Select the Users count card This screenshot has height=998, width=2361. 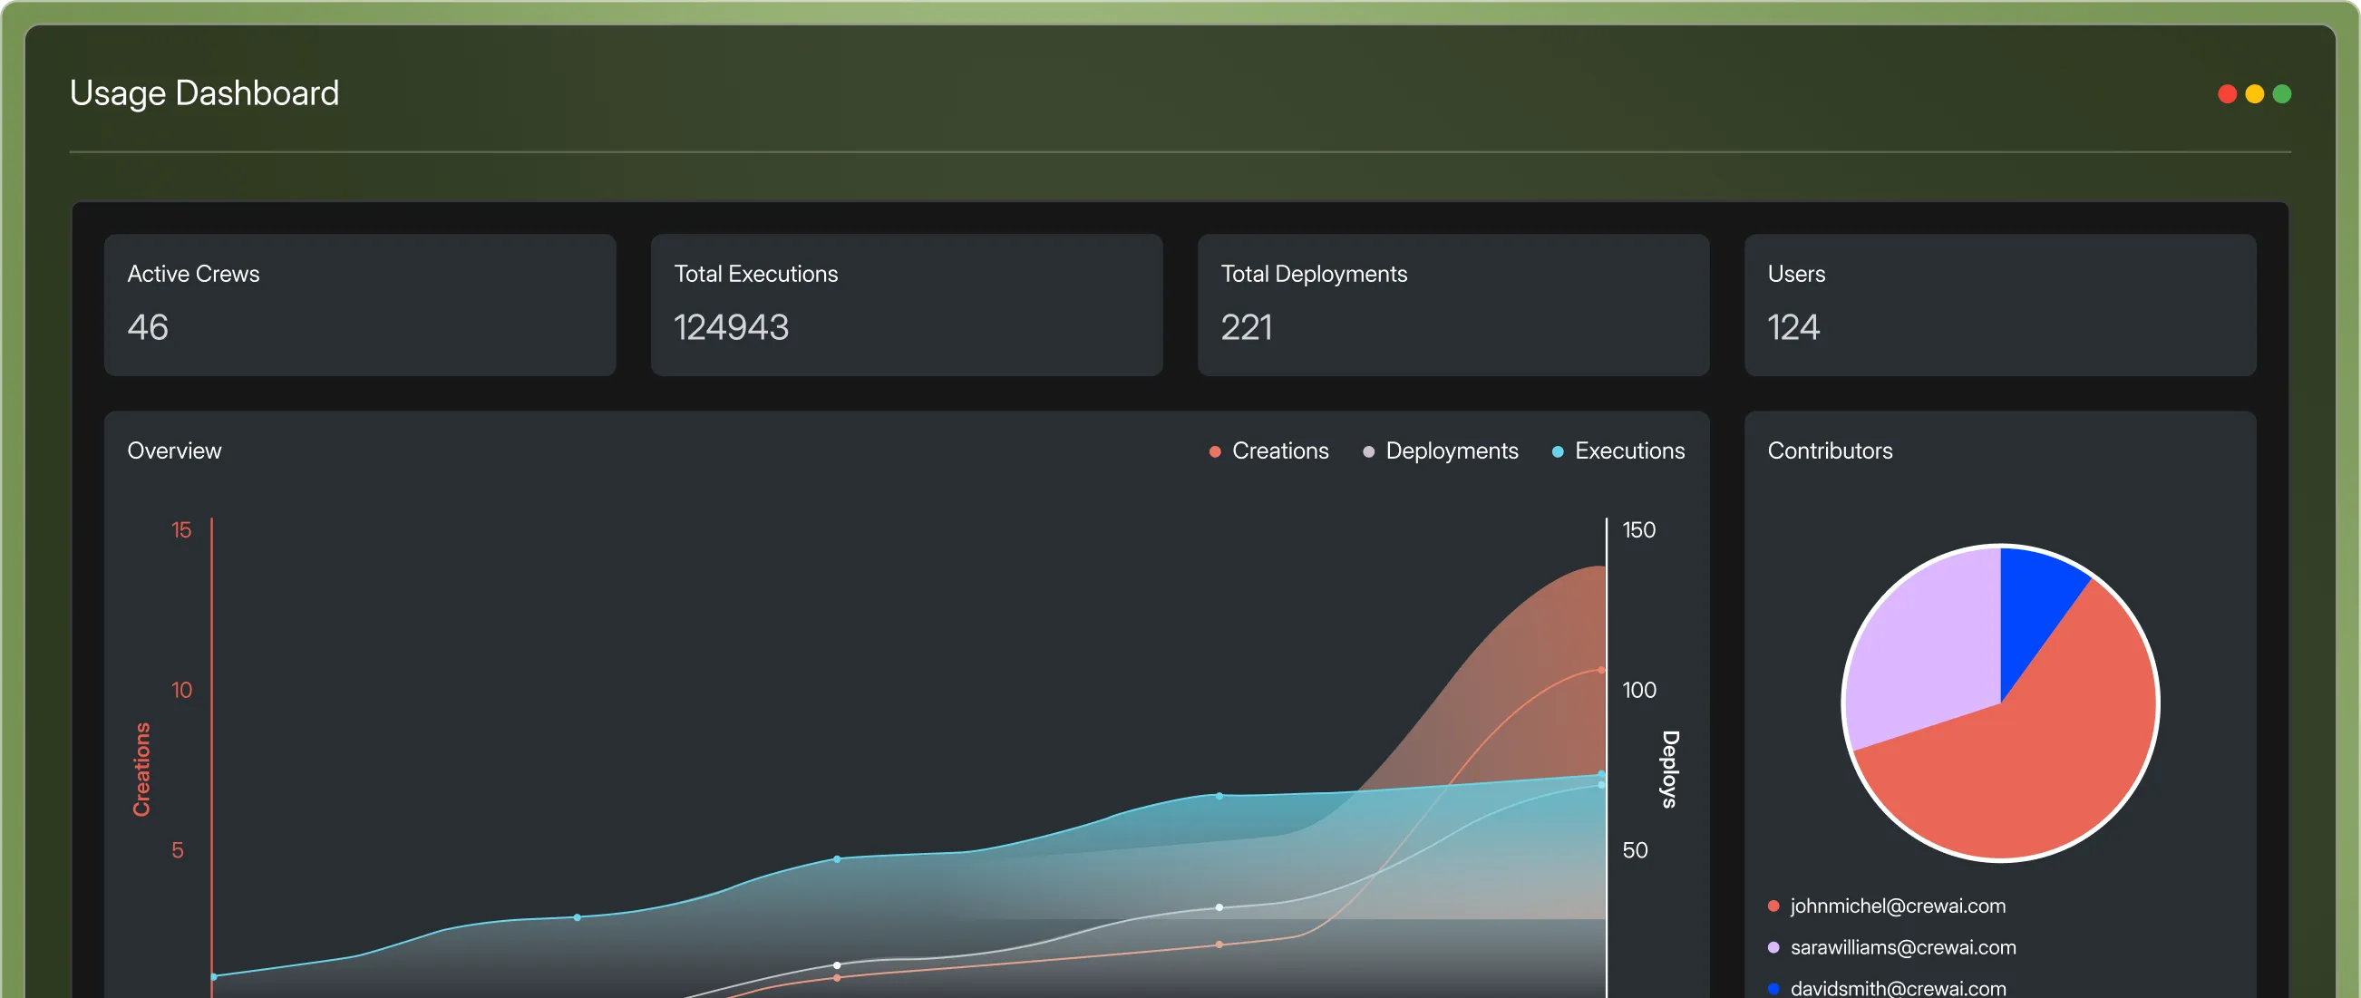point(1999,305)
